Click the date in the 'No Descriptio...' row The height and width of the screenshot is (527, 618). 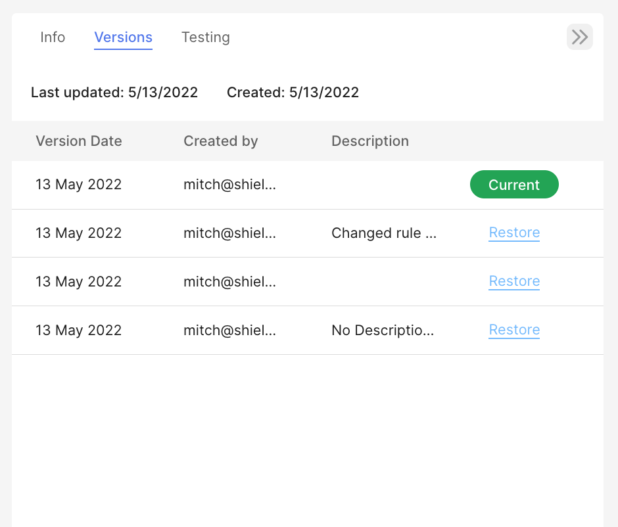pos(78,331)
